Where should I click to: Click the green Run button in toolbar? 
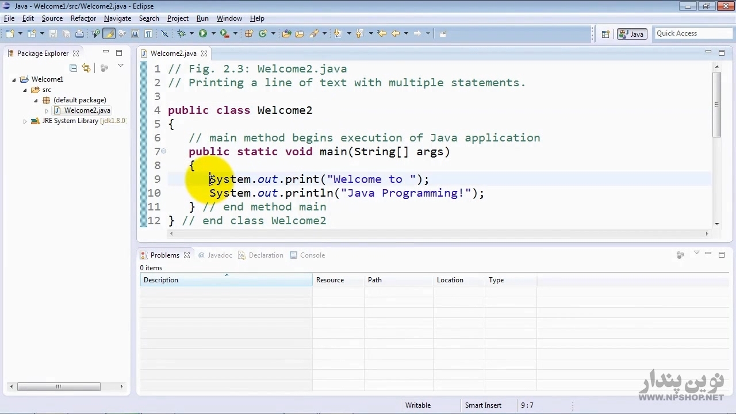tap(203, 34)
